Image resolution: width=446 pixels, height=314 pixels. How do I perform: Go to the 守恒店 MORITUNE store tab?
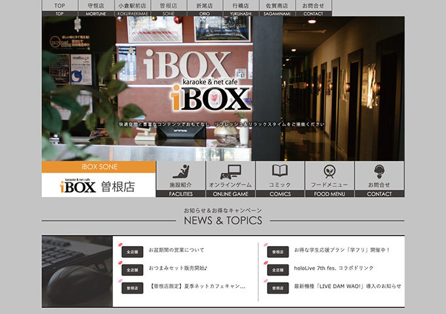[x=96, y=9]
